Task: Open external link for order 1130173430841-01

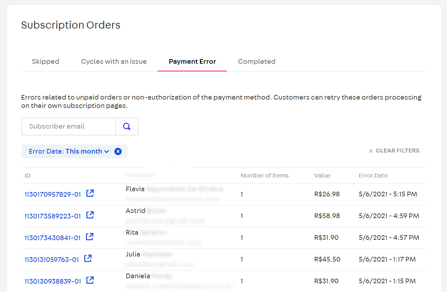Action: coord(90,237)
